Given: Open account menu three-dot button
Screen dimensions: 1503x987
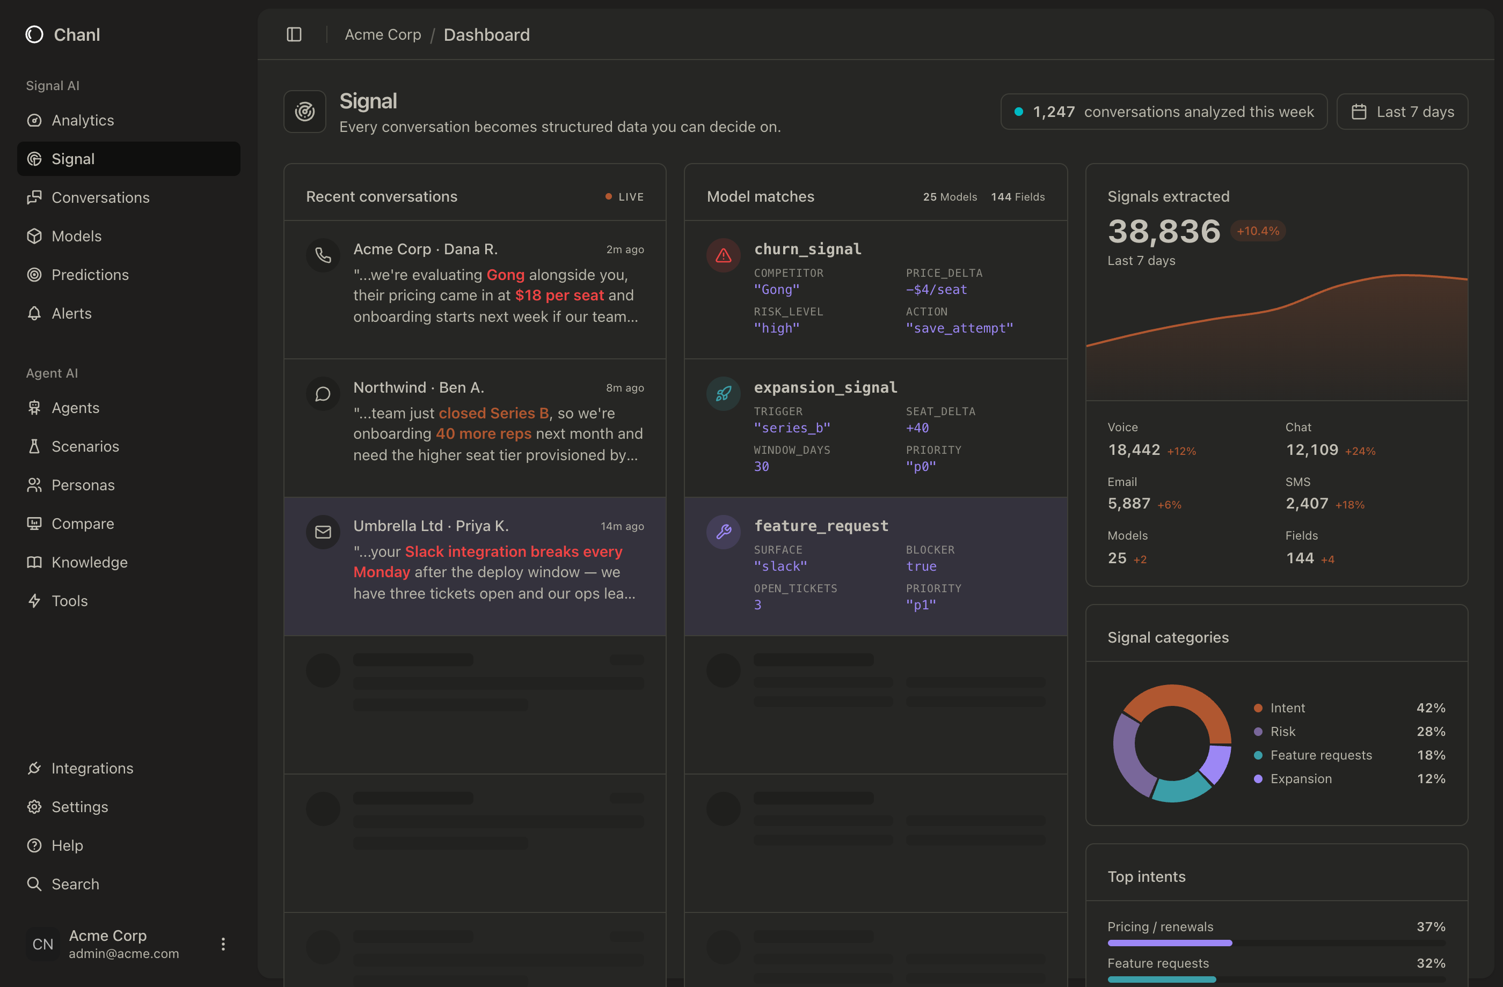Looking at the screenshot, I should pos(223,944).
